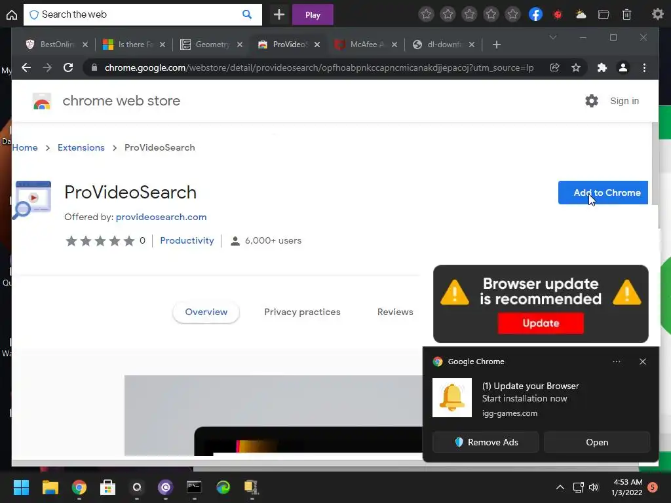Viewport: 671px width, 503px height.
Task: Open the providеosearch.com publisher link
Action: (161, 217)
